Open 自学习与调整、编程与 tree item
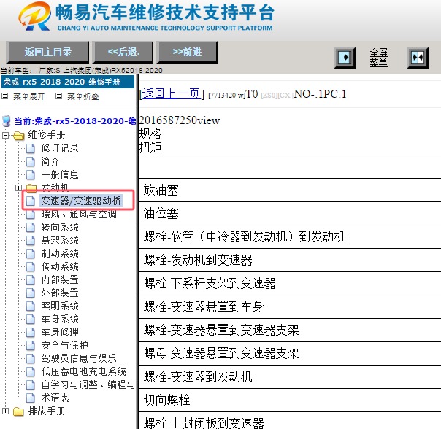The width and height of the screenshot is (441, 429). pos(88,384)
